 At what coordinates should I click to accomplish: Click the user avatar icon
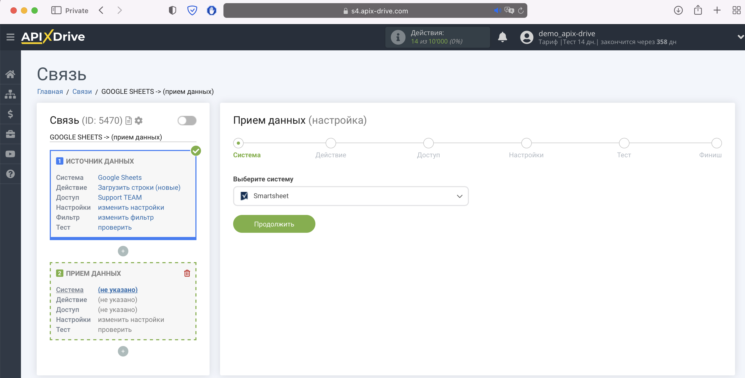[527, 37]
